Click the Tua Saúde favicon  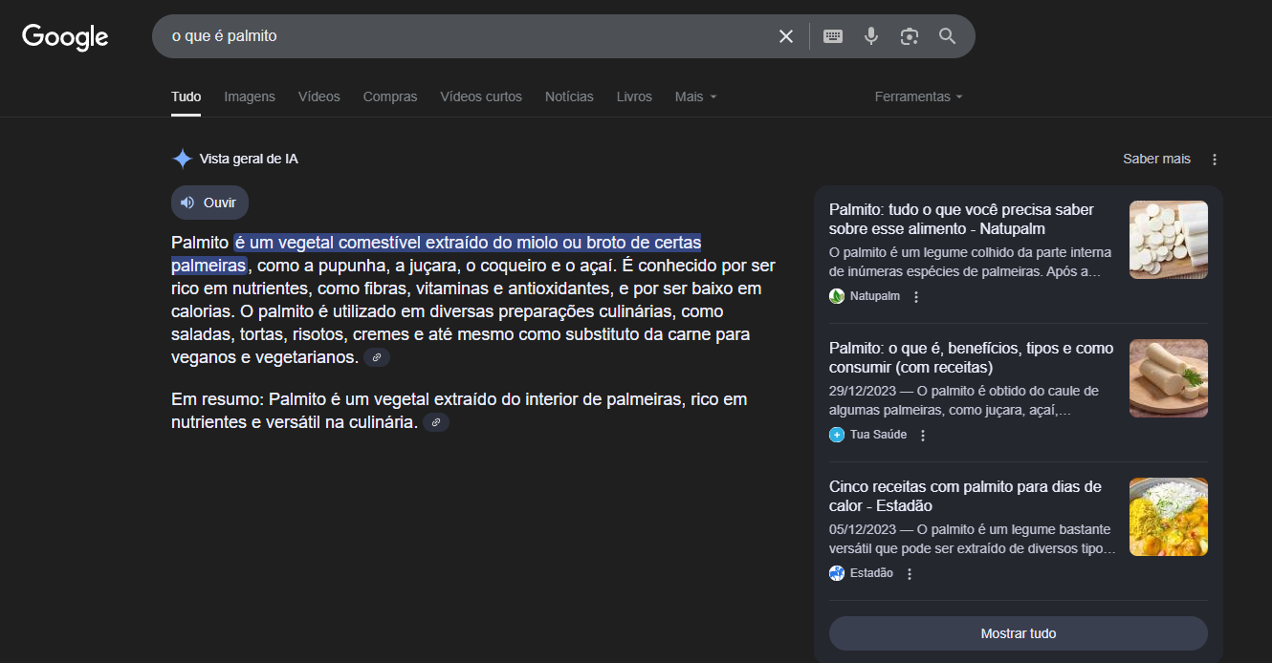click(837, 435)
